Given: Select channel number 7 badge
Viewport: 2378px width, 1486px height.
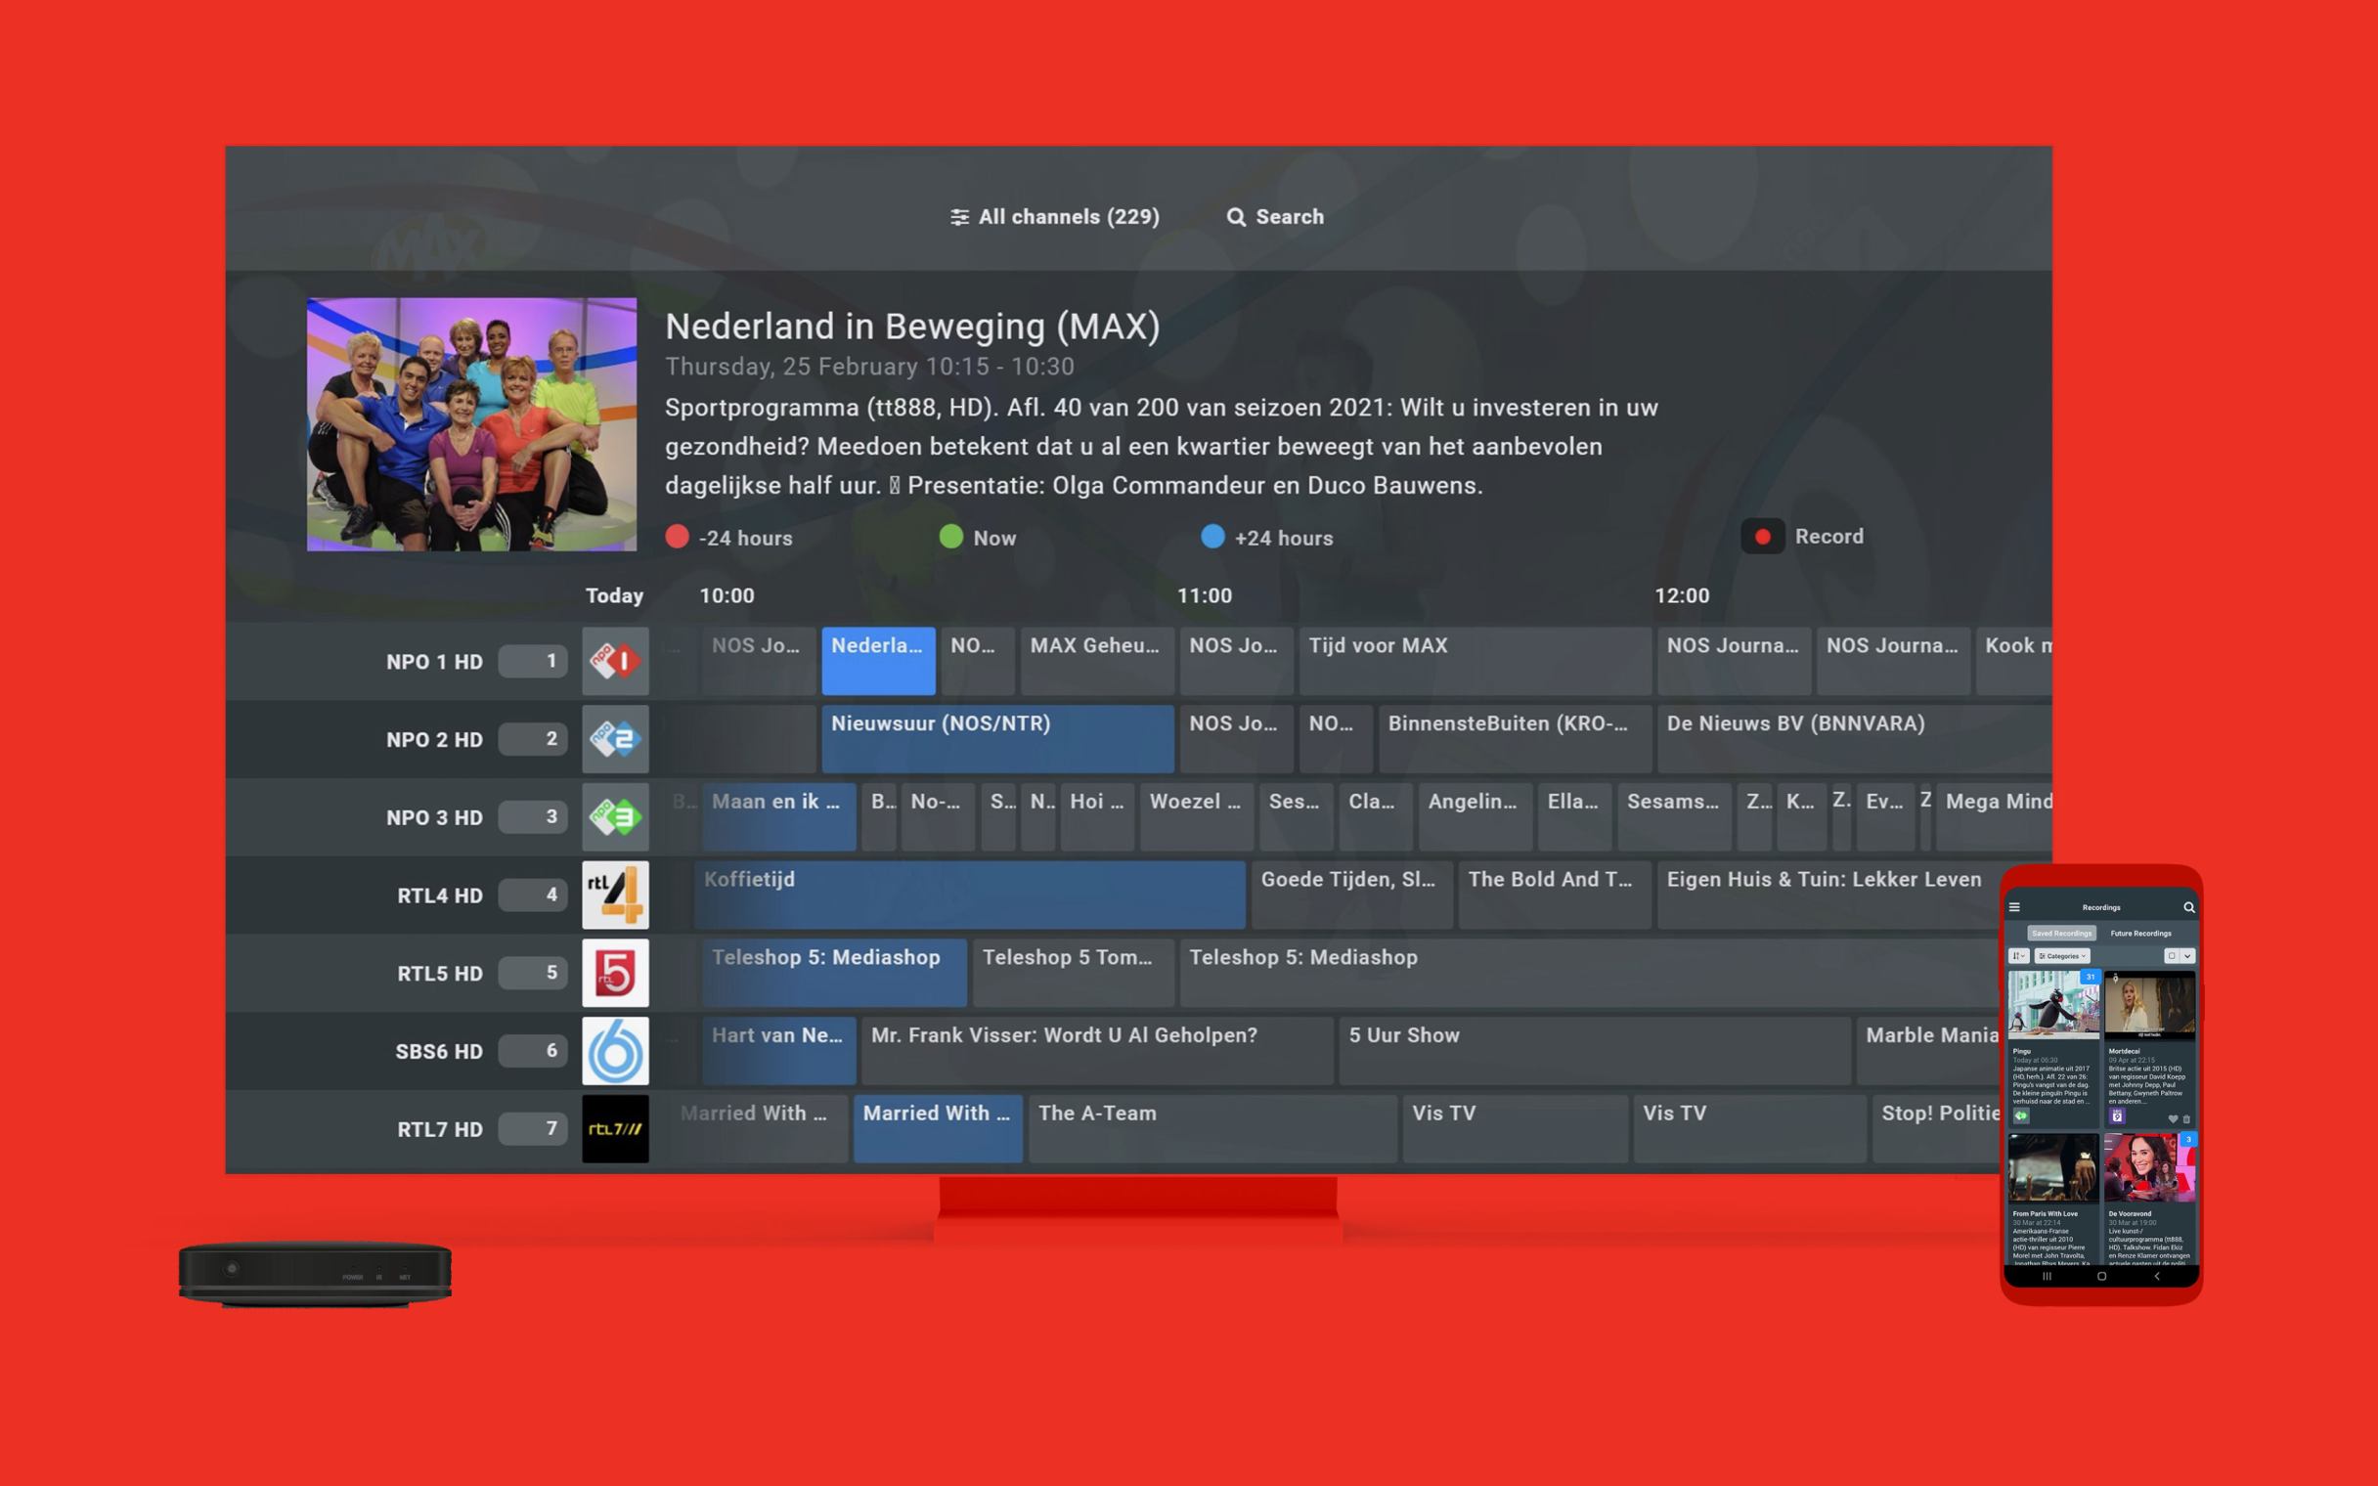Looking at the screenshot, I should (533, 1128).
